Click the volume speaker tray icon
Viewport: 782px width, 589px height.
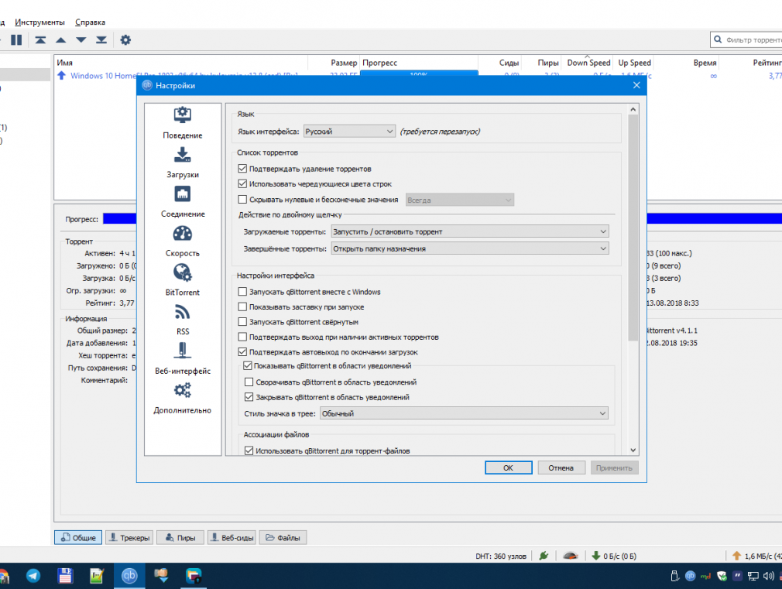(769, 576)
